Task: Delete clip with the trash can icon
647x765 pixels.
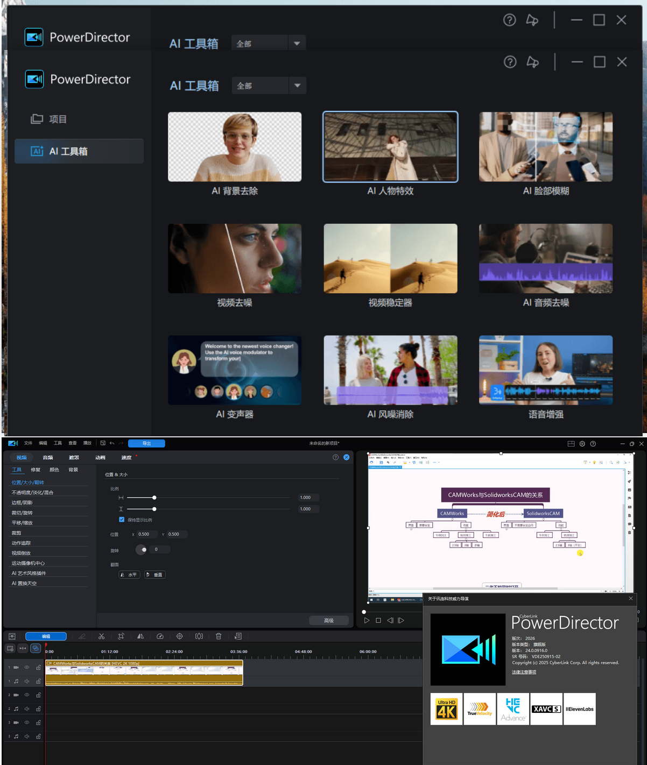Action: (x=219, y=636)
